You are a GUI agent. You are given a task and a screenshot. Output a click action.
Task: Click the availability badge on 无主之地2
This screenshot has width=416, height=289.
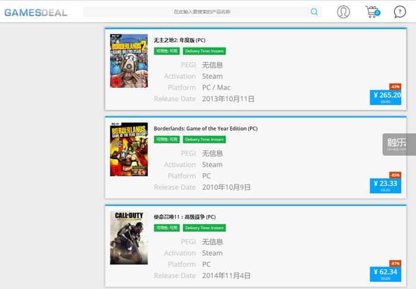point(166,51)
